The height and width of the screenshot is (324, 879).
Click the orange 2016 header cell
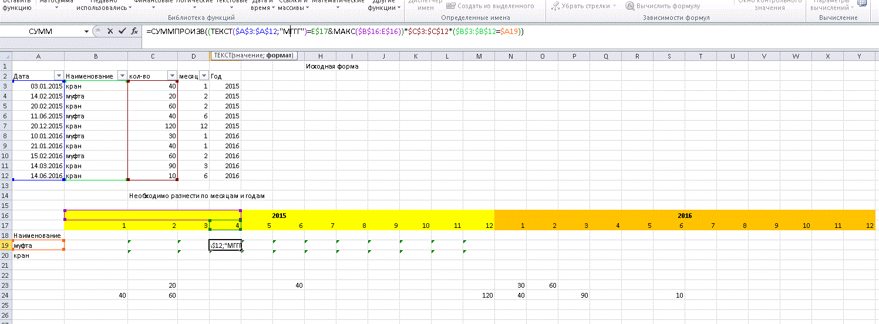(x=685, y=216)
